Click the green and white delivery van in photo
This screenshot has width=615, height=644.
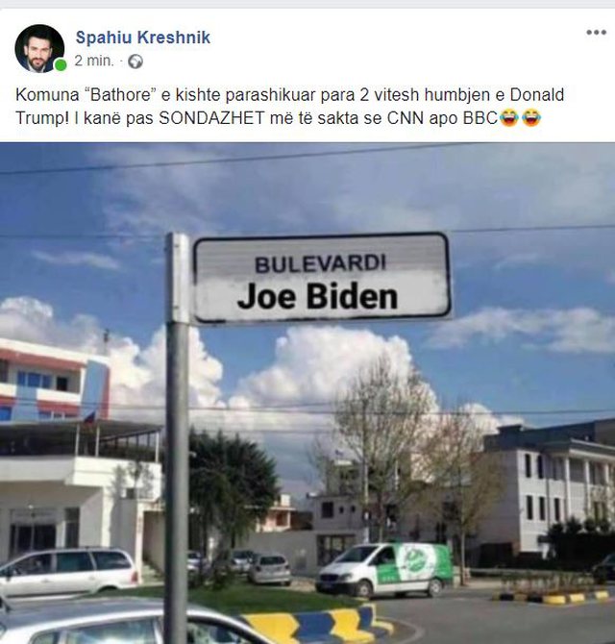[x=383, y=570]
